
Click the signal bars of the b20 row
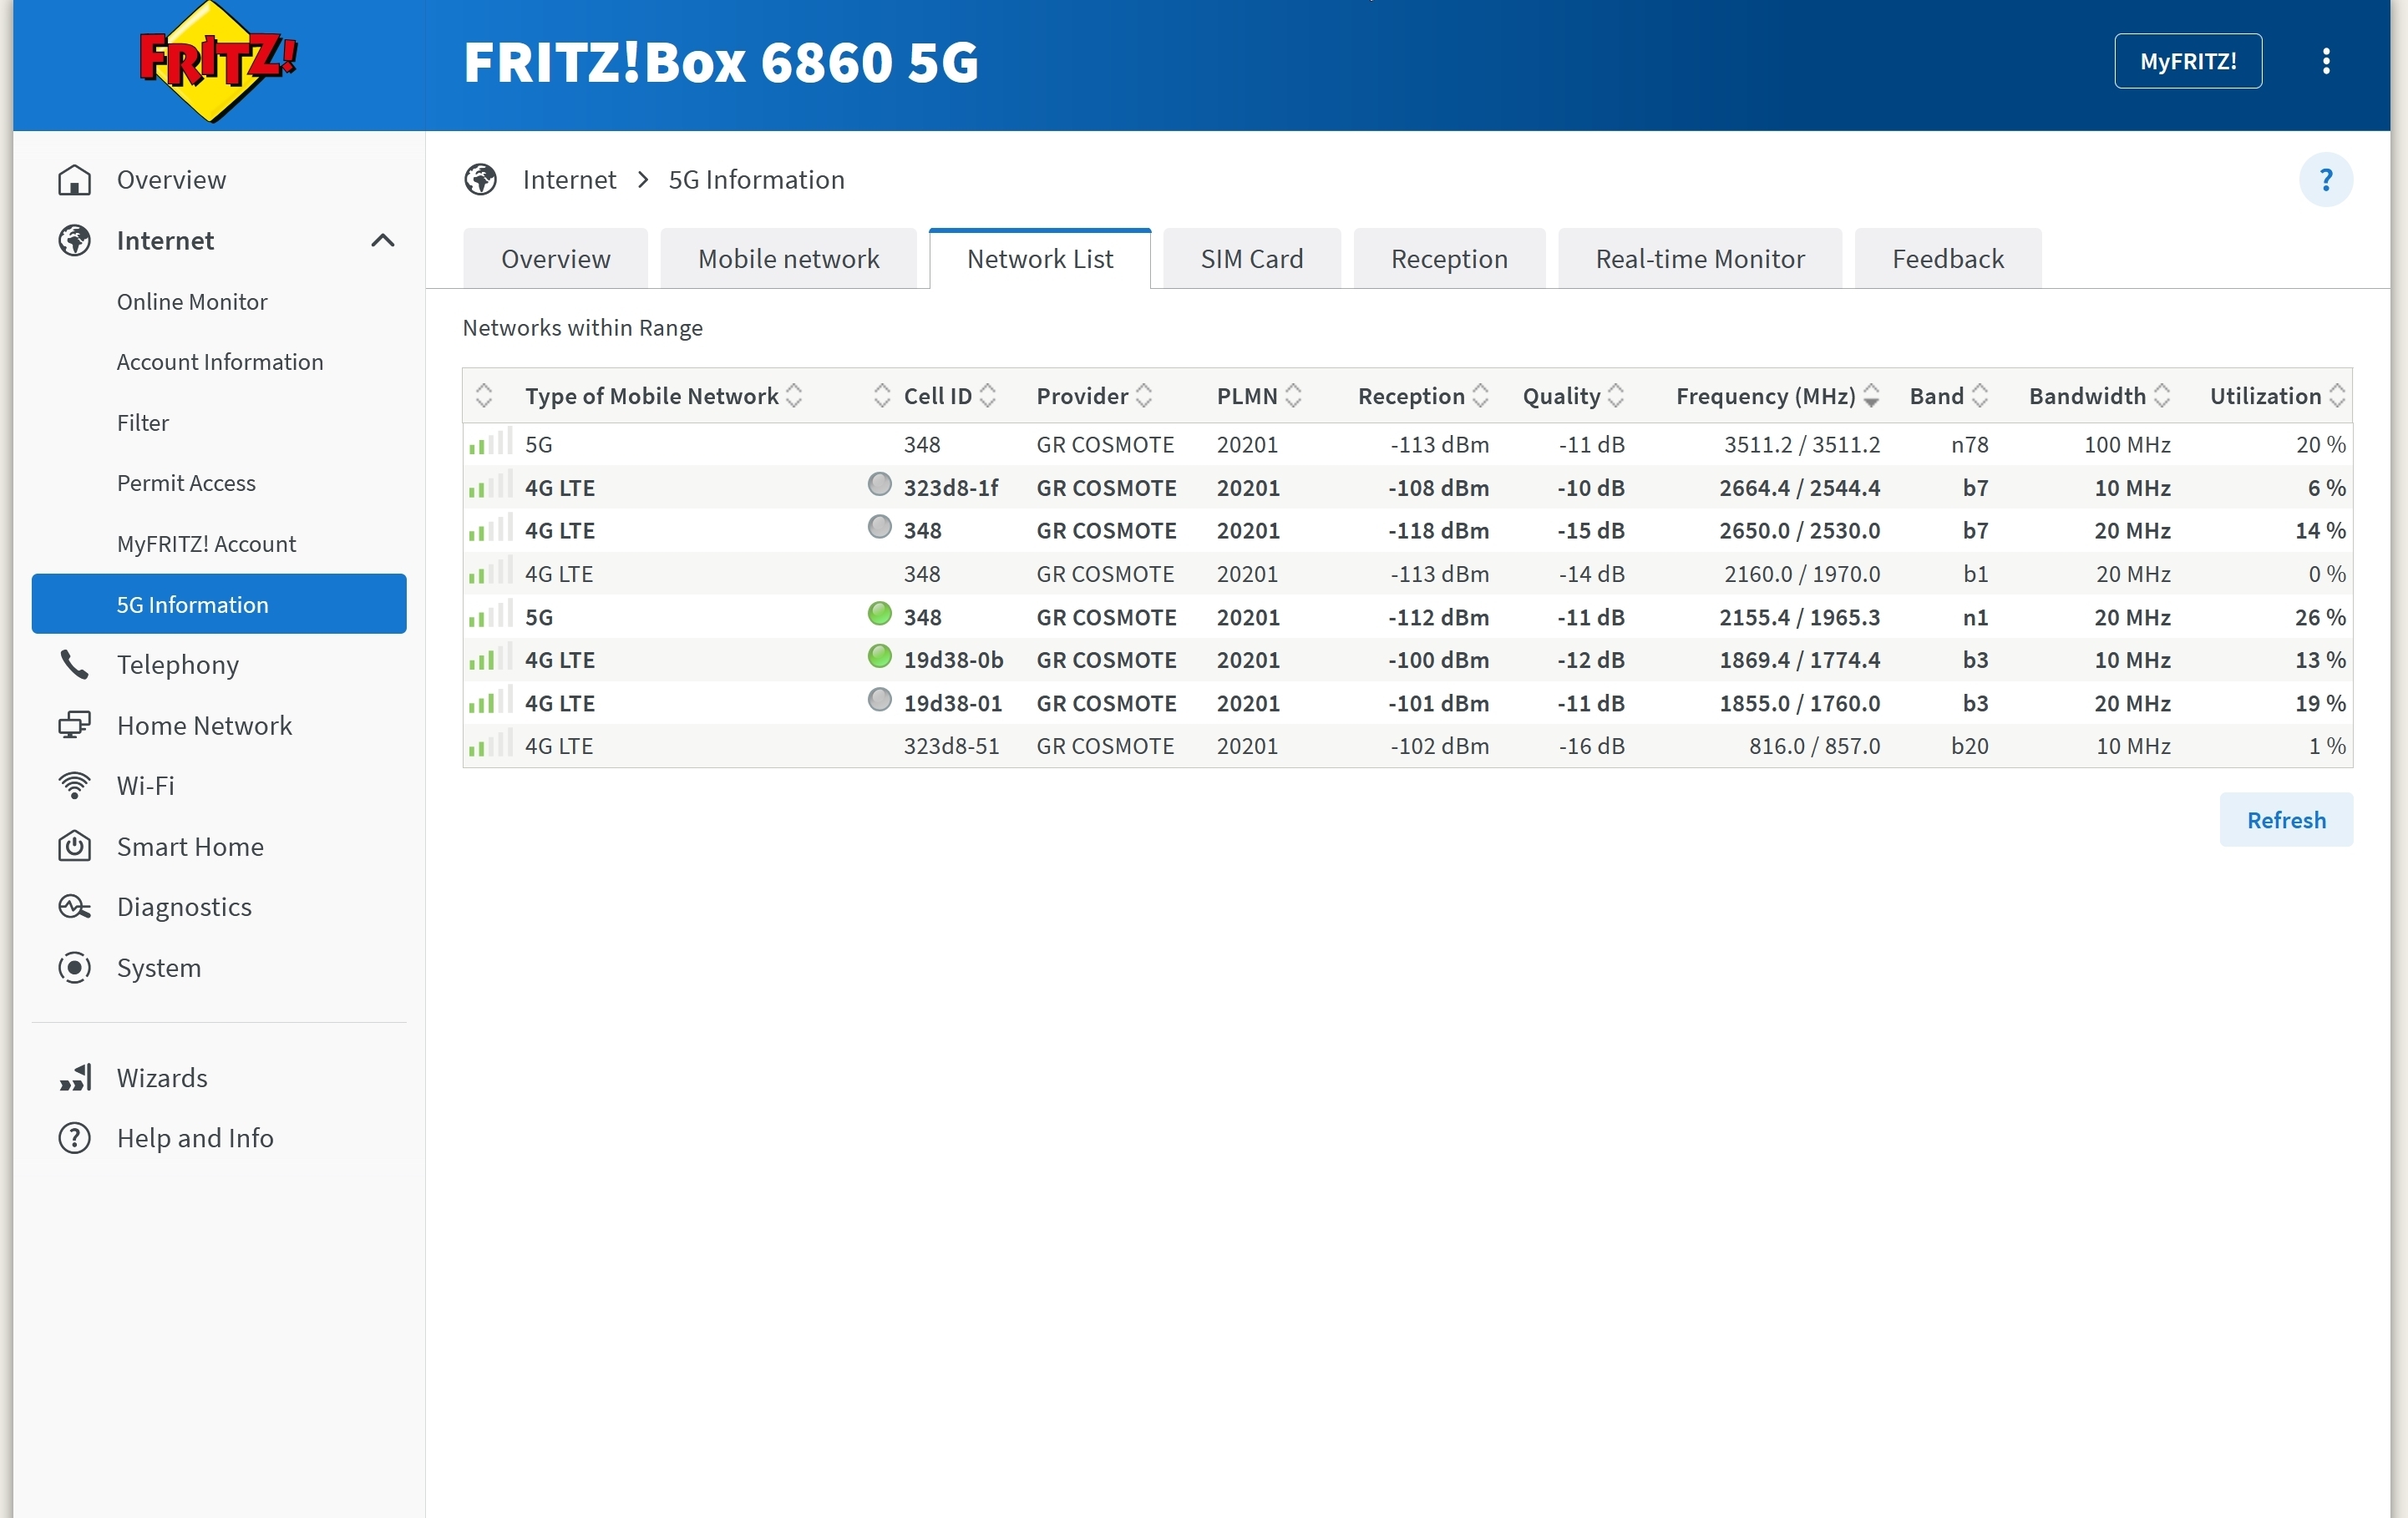click(490, 743)
